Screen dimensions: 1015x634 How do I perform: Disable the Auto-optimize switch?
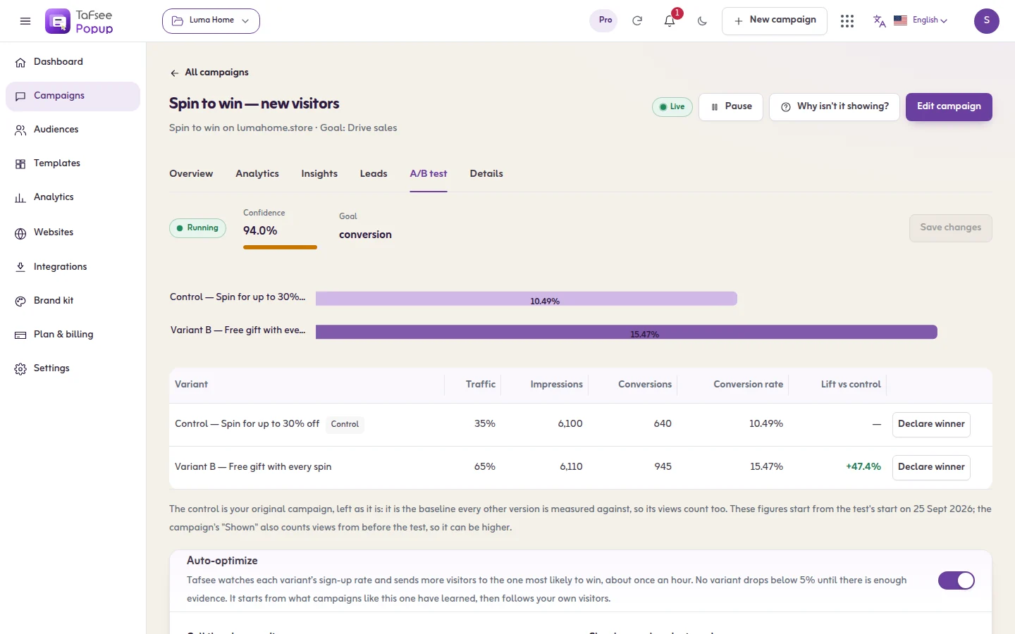pos(956,580)
